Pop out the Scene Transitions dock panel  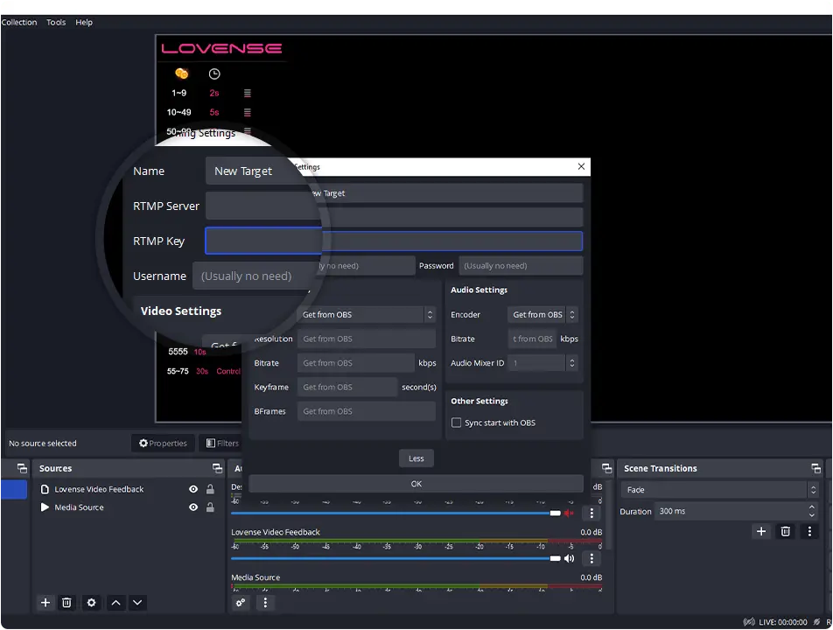815,468
